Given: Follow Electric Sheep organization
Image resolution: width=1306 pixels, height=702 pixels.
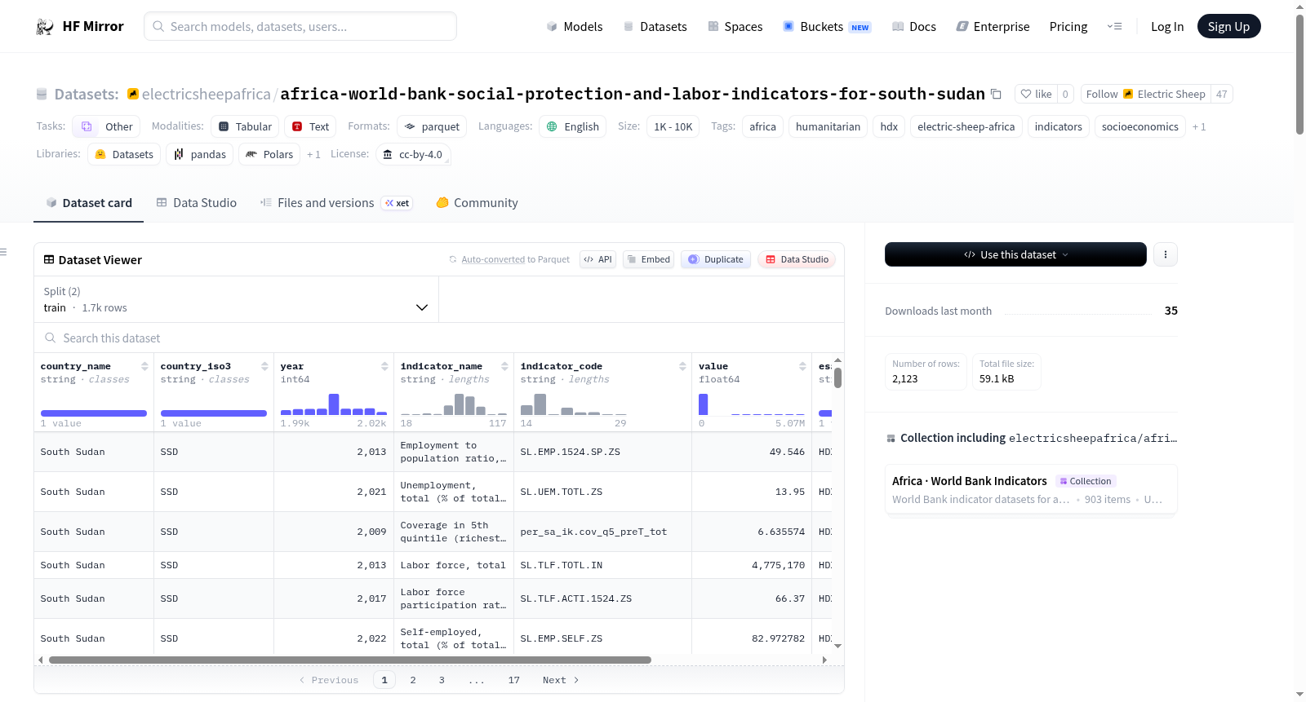Looking at the screenshot, I should coord(1145,94).
